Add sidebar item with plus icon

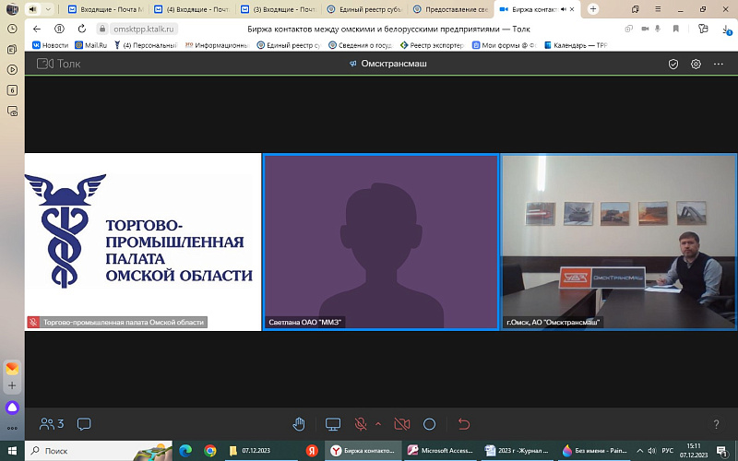click(x=12, y=385)
